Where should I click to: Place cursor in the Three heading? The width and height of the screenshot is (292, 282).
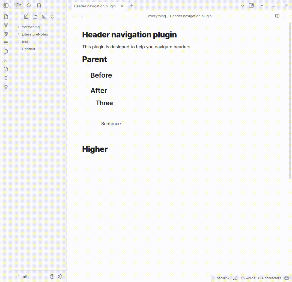(x=104, y=103)
